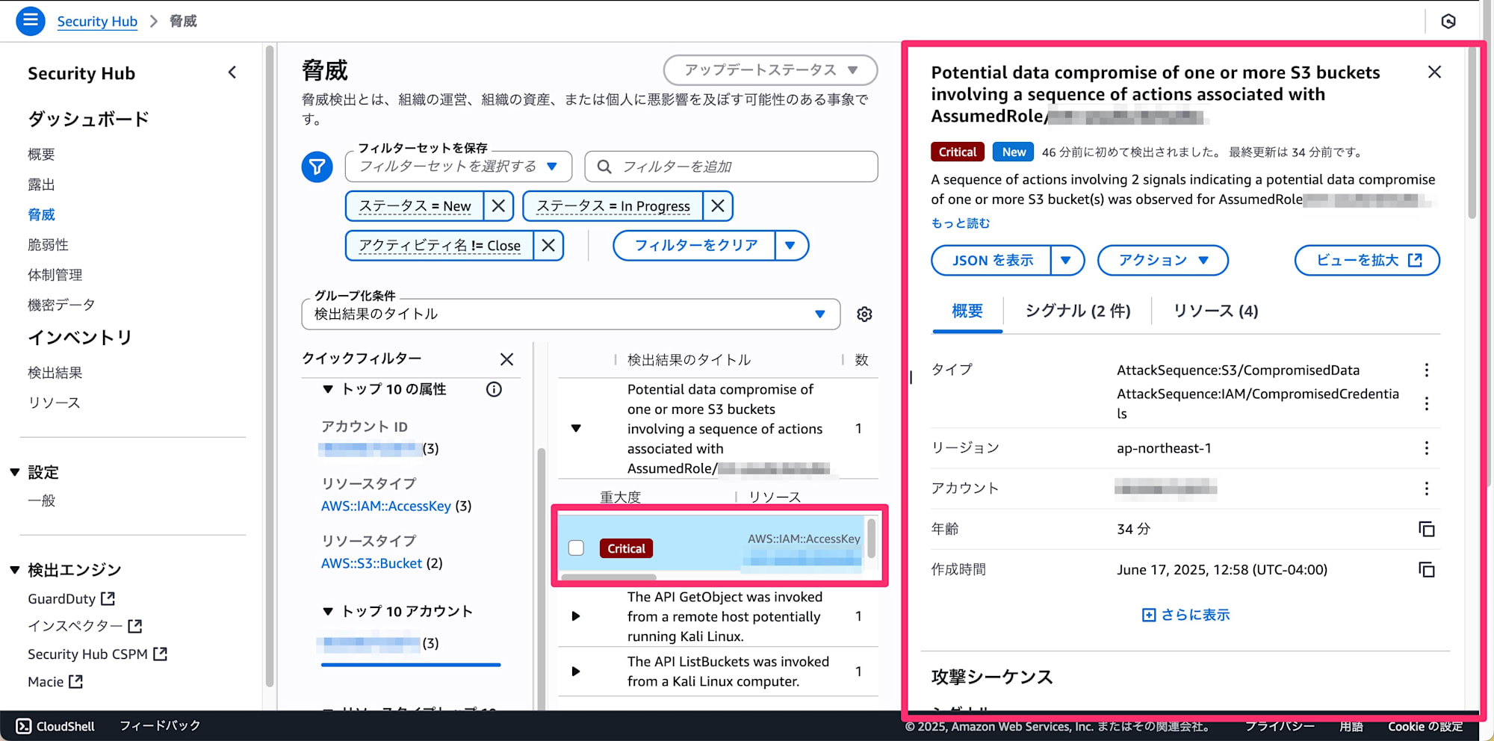The height and width of the screenshot is (741, 1494).
Task: Click the フィルターを追加 search field
Action: pos(731,167)
